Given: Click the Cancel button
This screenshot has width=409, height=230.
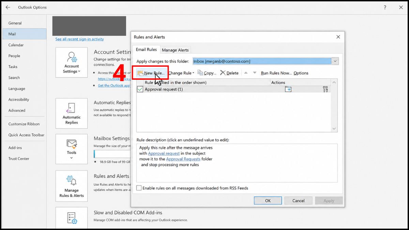Looking at the screenshot, I should click(298, 201).
